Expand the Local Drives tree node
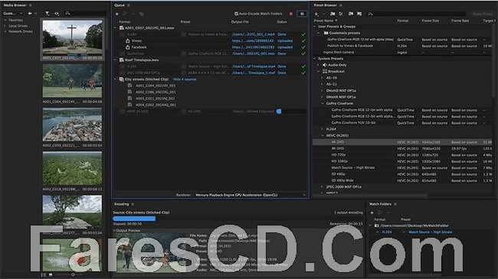498x279 pixels. click(x=5, y=26)
